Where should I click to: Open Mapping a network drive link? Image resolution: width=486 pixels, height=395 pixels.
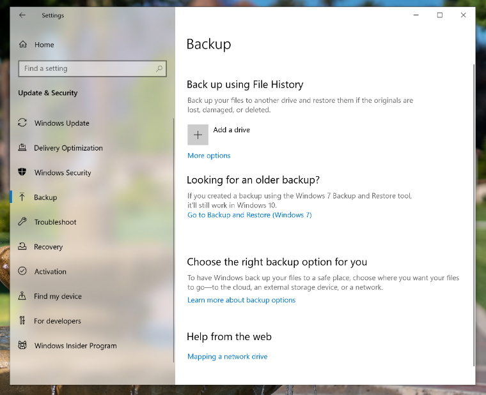228,357
